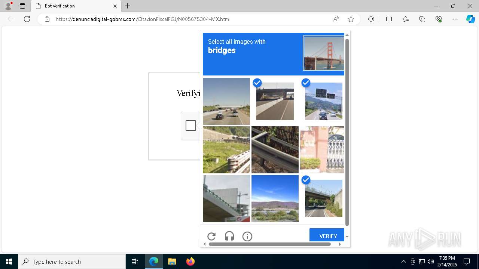
Task: Click captcha vertical scrollbar down arrow
Action: point(347,236)
